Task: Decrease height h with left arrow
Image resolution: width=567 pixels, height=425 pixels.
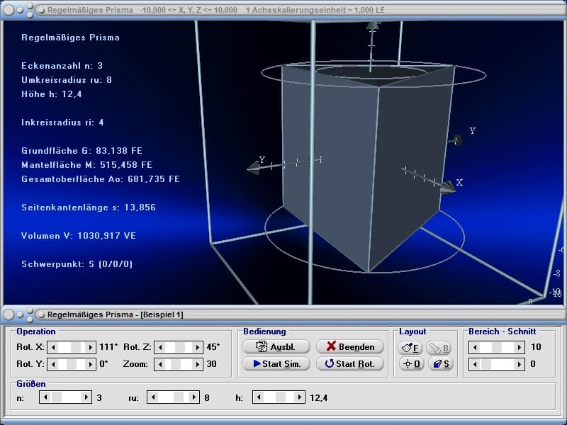Action: click(x=259, y=397)
